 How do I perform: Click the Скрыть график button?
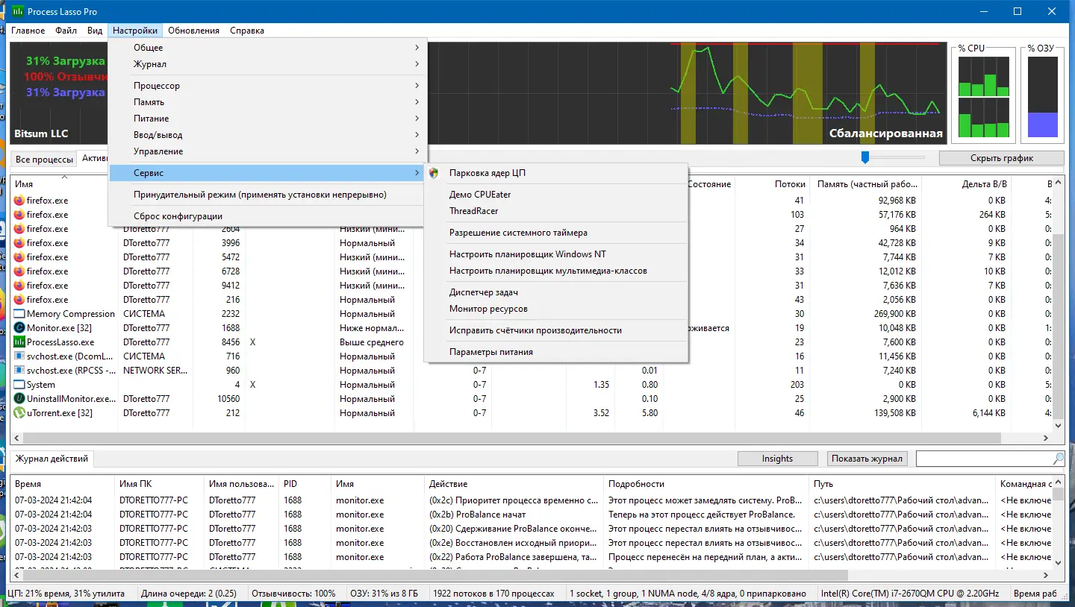(1002, 158)
